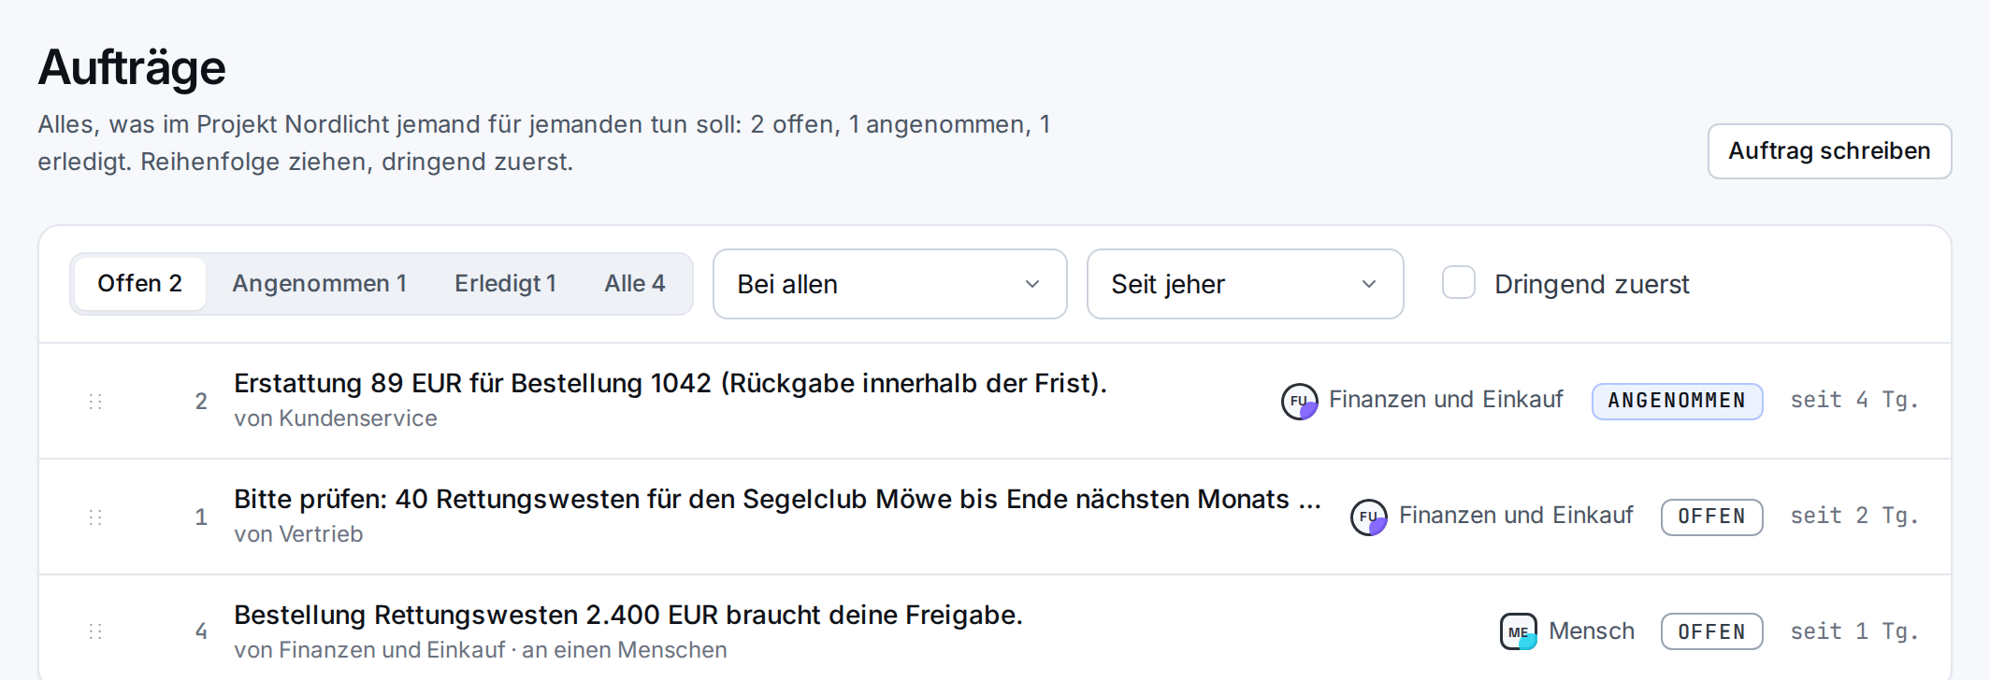Click the FU avatar in the Segelclub Möwe row
The width and height of the screenshot is (1990, 680).
[x=1369, y=517]
